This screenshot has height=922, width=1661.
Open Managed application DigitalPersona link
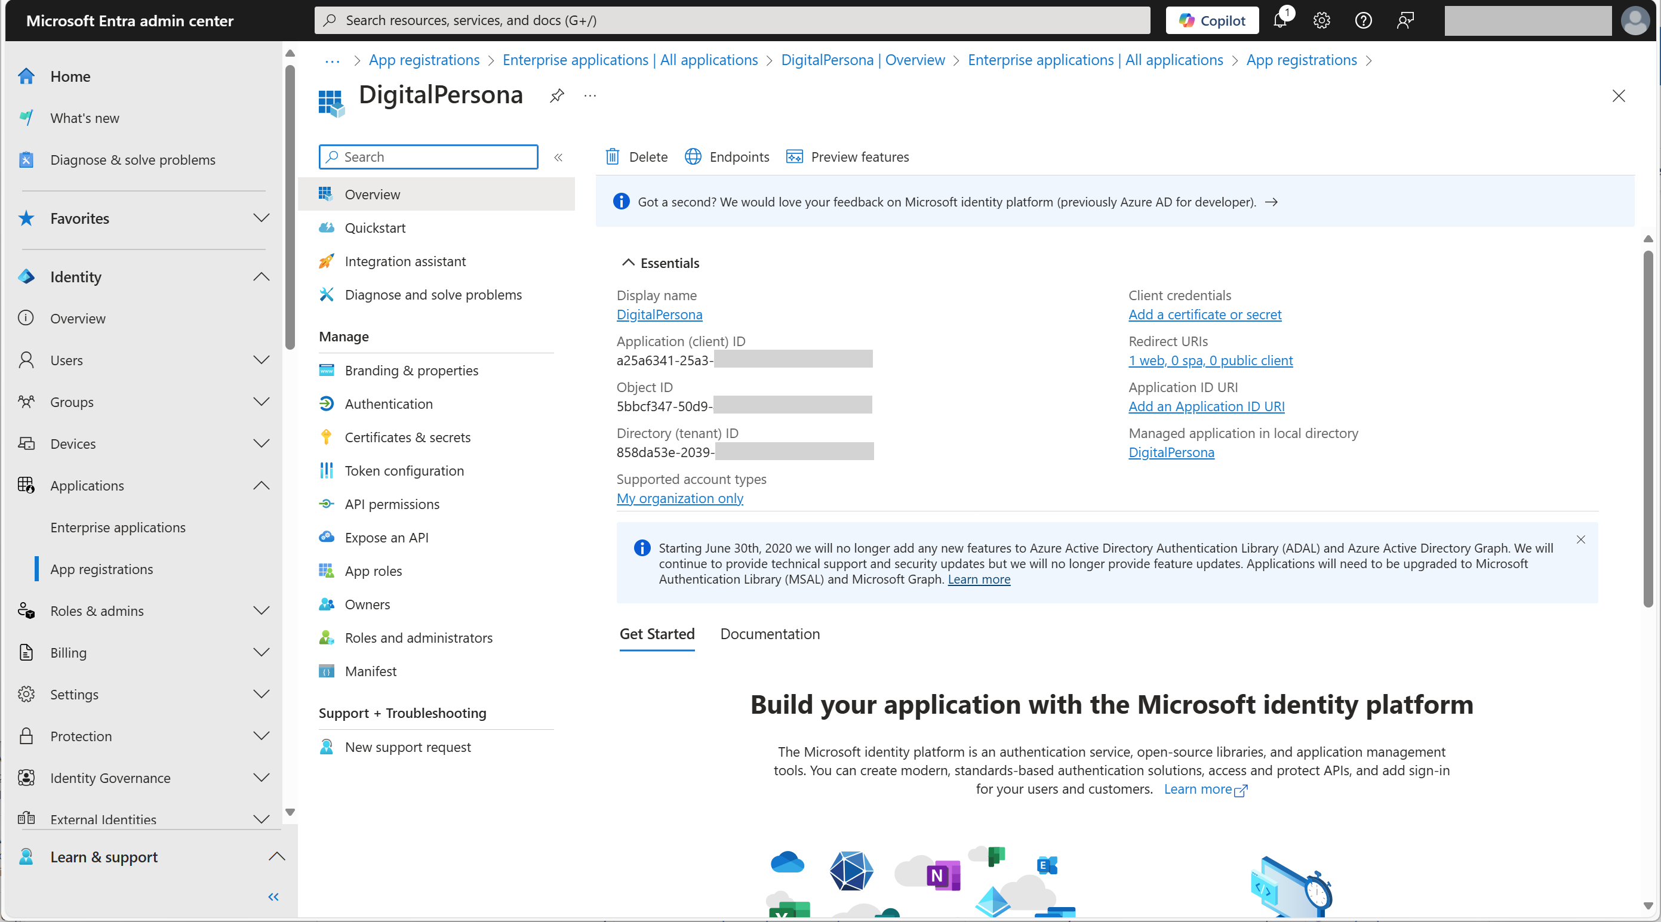pyautogui.click(x=1171, y=452)
